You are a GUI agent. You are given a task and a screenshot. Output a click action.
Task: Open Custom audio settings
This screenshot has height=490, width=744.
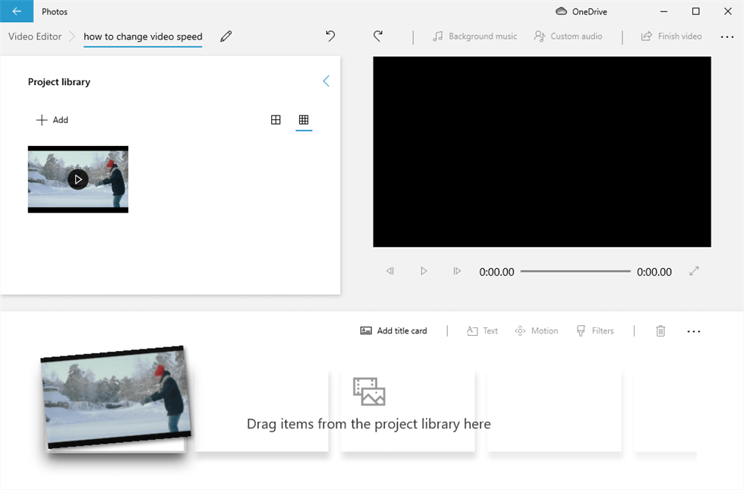568,36
